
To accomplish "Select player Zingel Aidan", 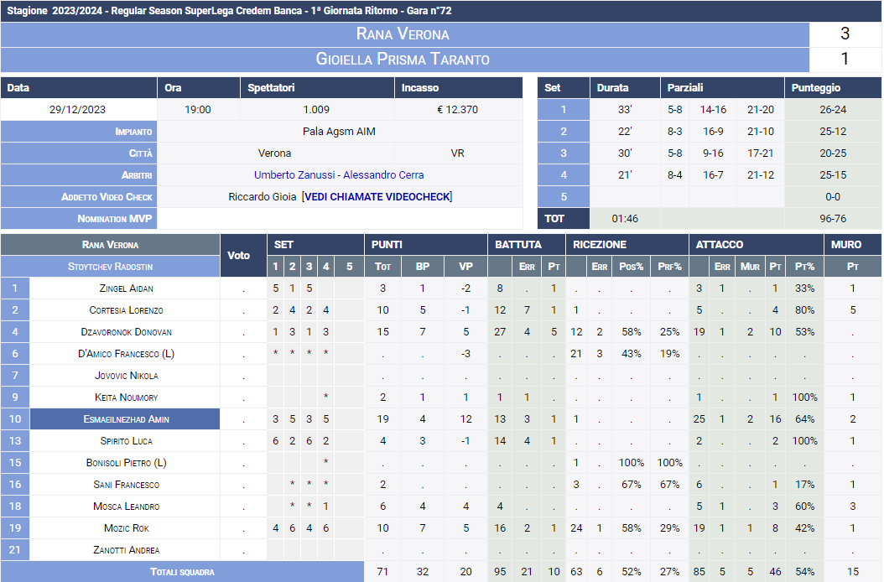I will [x=127, y=288].
